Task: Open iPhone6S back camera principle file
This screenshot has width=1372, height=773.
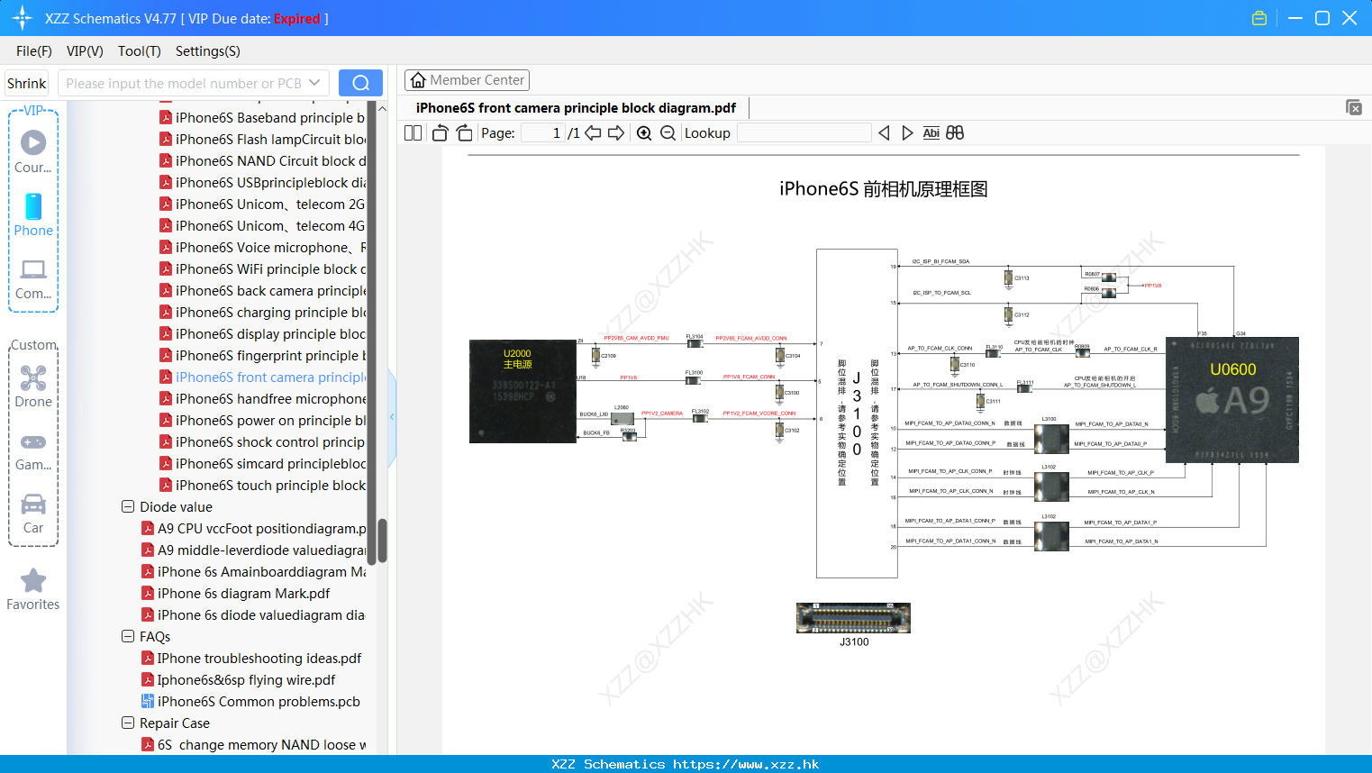Action: [262, 290]
